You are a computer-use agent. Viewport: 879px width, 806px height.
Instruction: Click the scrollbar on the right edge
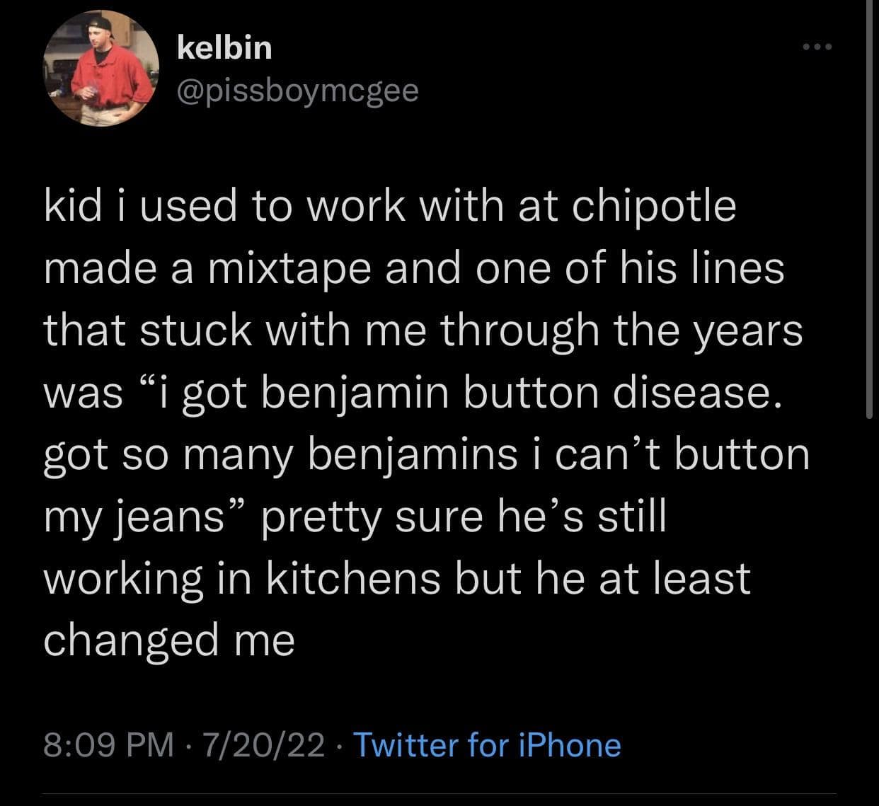869,212
